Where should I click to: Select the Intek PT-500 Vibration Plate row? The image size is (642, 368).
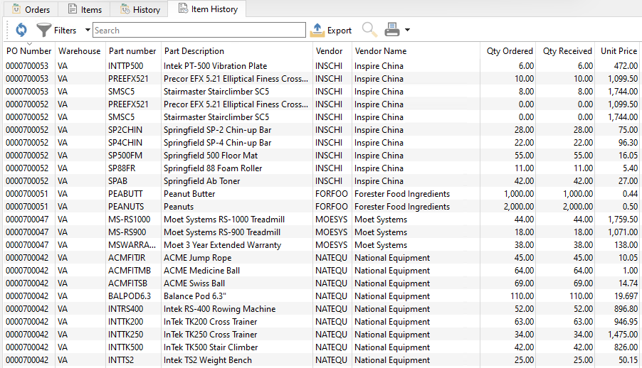321,66
